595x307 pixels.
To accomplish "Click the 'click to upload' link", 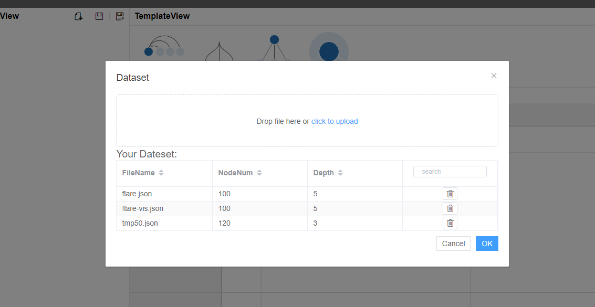I will click(335, 121).
